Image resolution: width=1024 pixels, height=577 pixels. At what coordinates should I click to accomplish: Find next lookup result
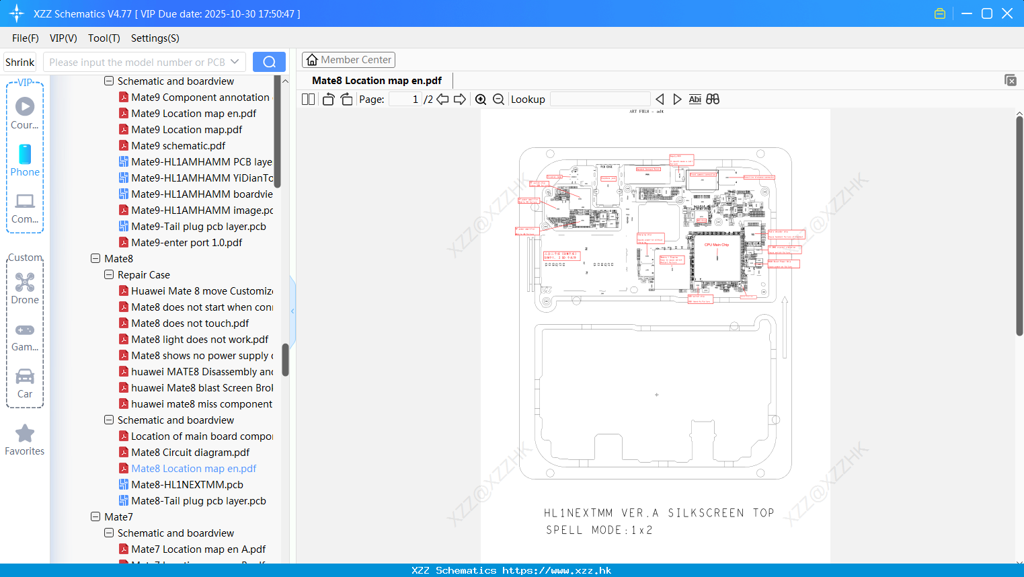click(677, 99)
